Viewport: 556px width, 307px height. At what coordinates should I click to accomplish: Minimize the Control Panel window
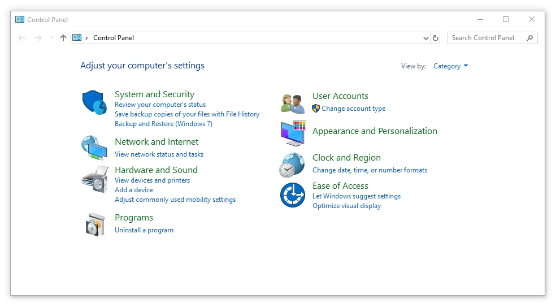(480, 20)
